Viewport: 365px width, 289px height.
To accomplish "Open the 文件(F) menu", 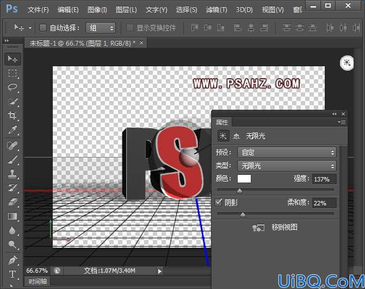I will click(38, 10).
